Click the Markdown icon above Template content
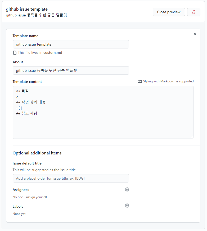Screen dimensions: 207x231 coord(139,81)
